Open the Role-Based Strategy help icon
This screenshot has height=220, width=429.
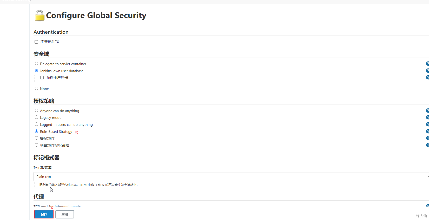[x=427, y=131]
